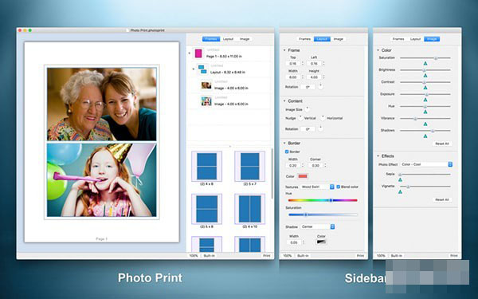The width and height of the screenshot is (478, 299).
Task: Switch to Image tab in main window
Action: [245, 39]
